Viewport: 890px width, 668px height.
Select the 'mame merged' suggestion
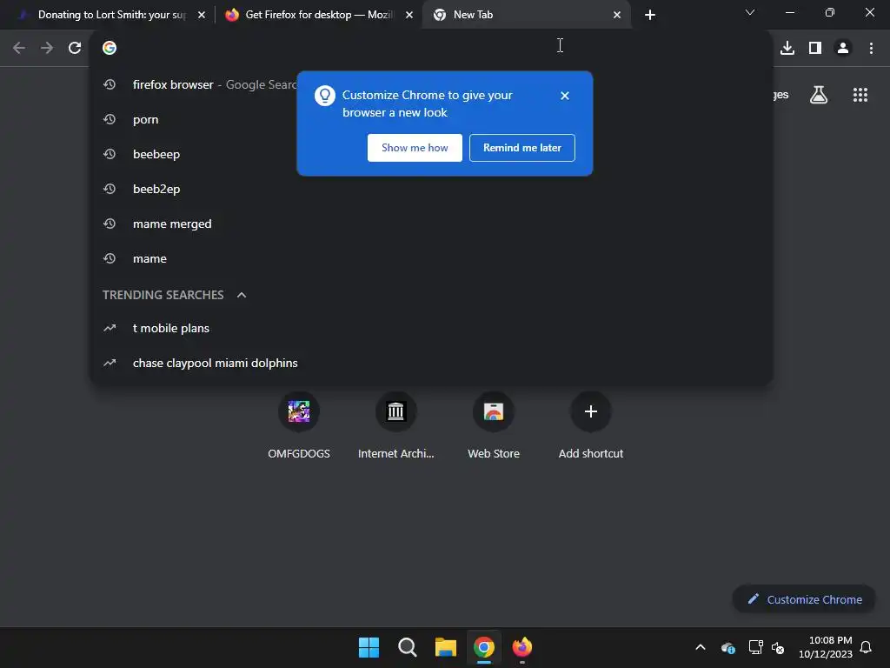(431, 224)
